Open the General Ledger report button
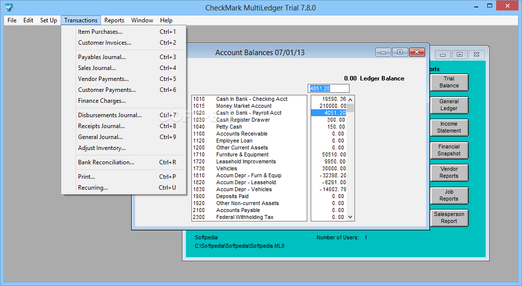 tap(449, 105)
